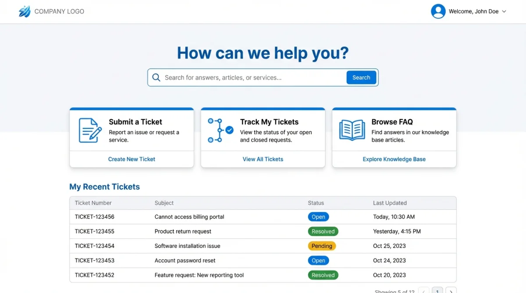
Task: Click the company logo in the header
Action: pyautogui.click(x=24, y=11)
